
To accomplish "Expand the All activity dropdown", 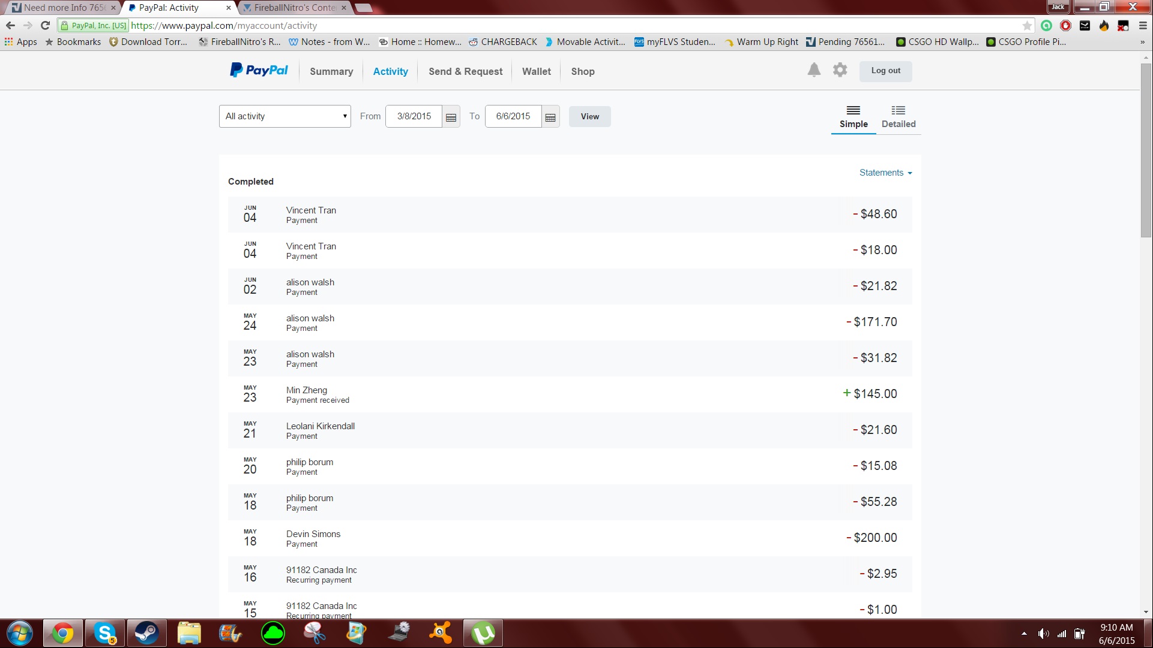I will click(x=284, y=116).
